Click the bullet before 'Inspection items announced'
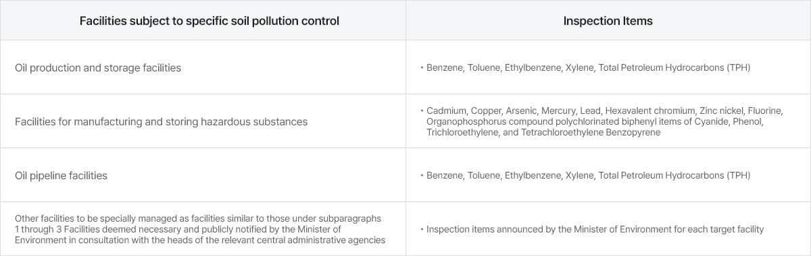Image resolution: width=811 pixels, height=256 pixels. click(421, 230)
